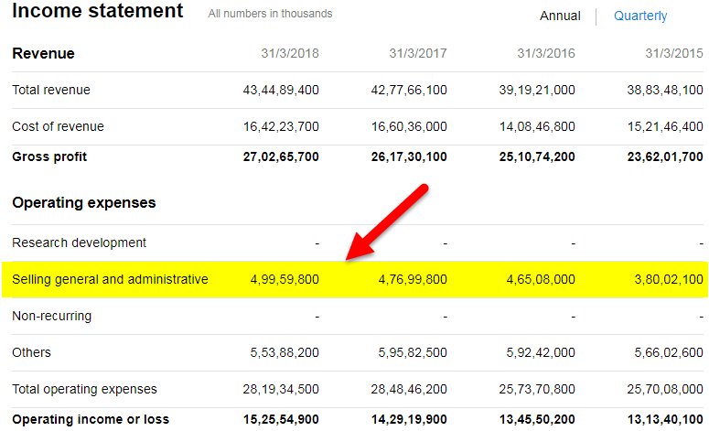This screenshot has height=431, width=709.
Task: Select highlighted Selling general and administrative label
Action: (x=110, y=279)
